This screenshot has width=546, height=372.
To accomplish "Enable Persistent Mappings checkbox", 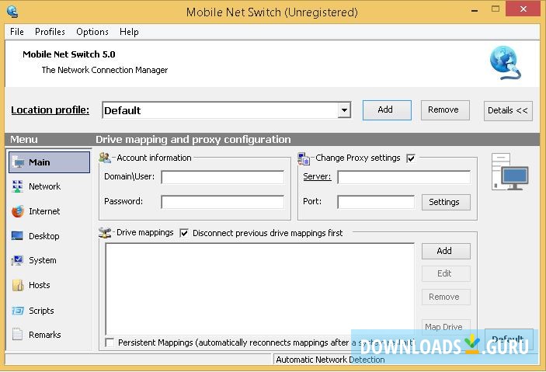I will click(x=110, y=342).
